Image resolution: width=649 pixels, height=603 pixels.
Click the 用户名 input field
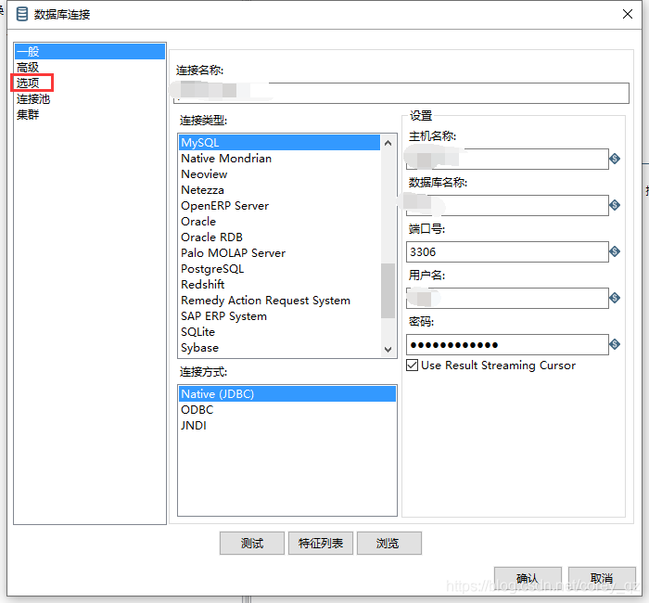507,298
